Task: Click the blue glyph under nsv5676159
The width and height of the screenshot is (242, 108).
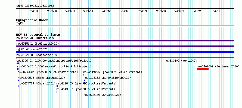Action: (x=84, y=97)
